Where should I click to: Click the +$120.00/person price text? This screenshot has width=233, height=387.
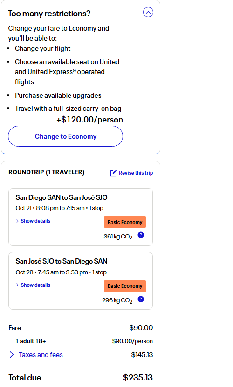click(89, 120)
